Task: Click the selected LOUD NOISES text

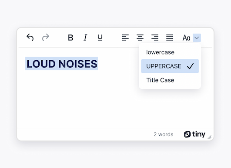Action: pyautogui.click(x=62, y=64)
